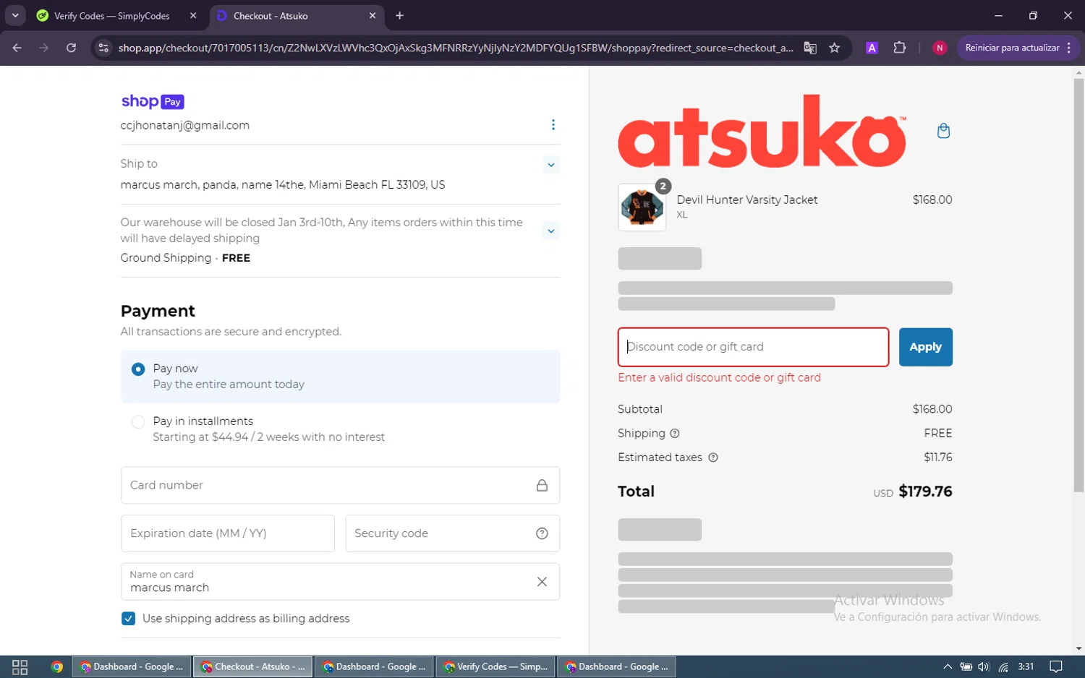This screenshot has height=678, width=1085.
Task: Switch to Verify Codes taskbar window
Action: (x=495, y=667)
